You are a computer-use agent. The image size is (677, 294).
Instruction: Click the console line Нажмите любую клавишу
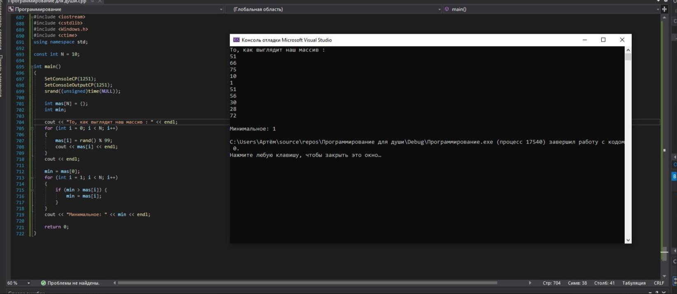click(x=306, y=155)
